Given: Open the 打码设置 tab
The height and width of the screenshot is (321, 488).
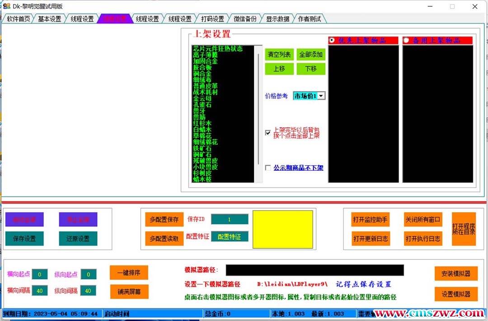Looking at the screenshot, I should click(x=212, y=19).
